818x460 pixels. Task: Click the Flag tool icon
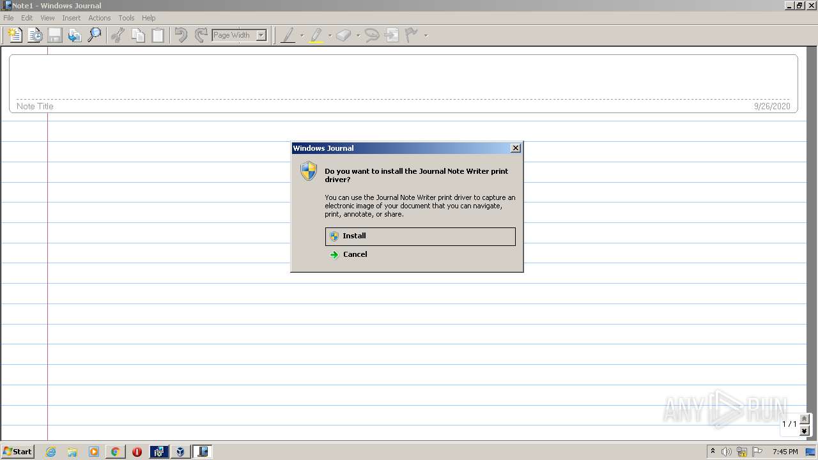click(412, 35)
